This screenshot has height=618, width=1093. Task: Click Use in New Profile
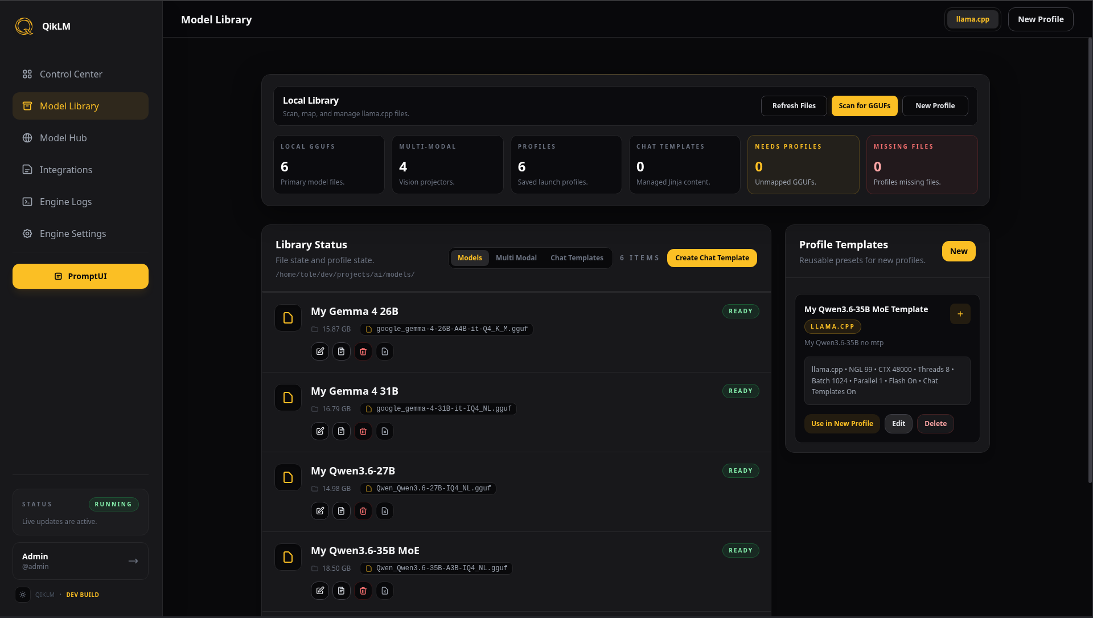click(842, 424)
